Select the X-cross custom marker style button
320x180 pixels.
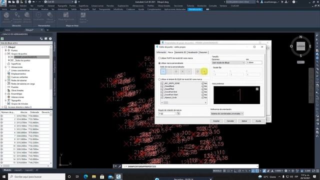(x=182, y=71)
